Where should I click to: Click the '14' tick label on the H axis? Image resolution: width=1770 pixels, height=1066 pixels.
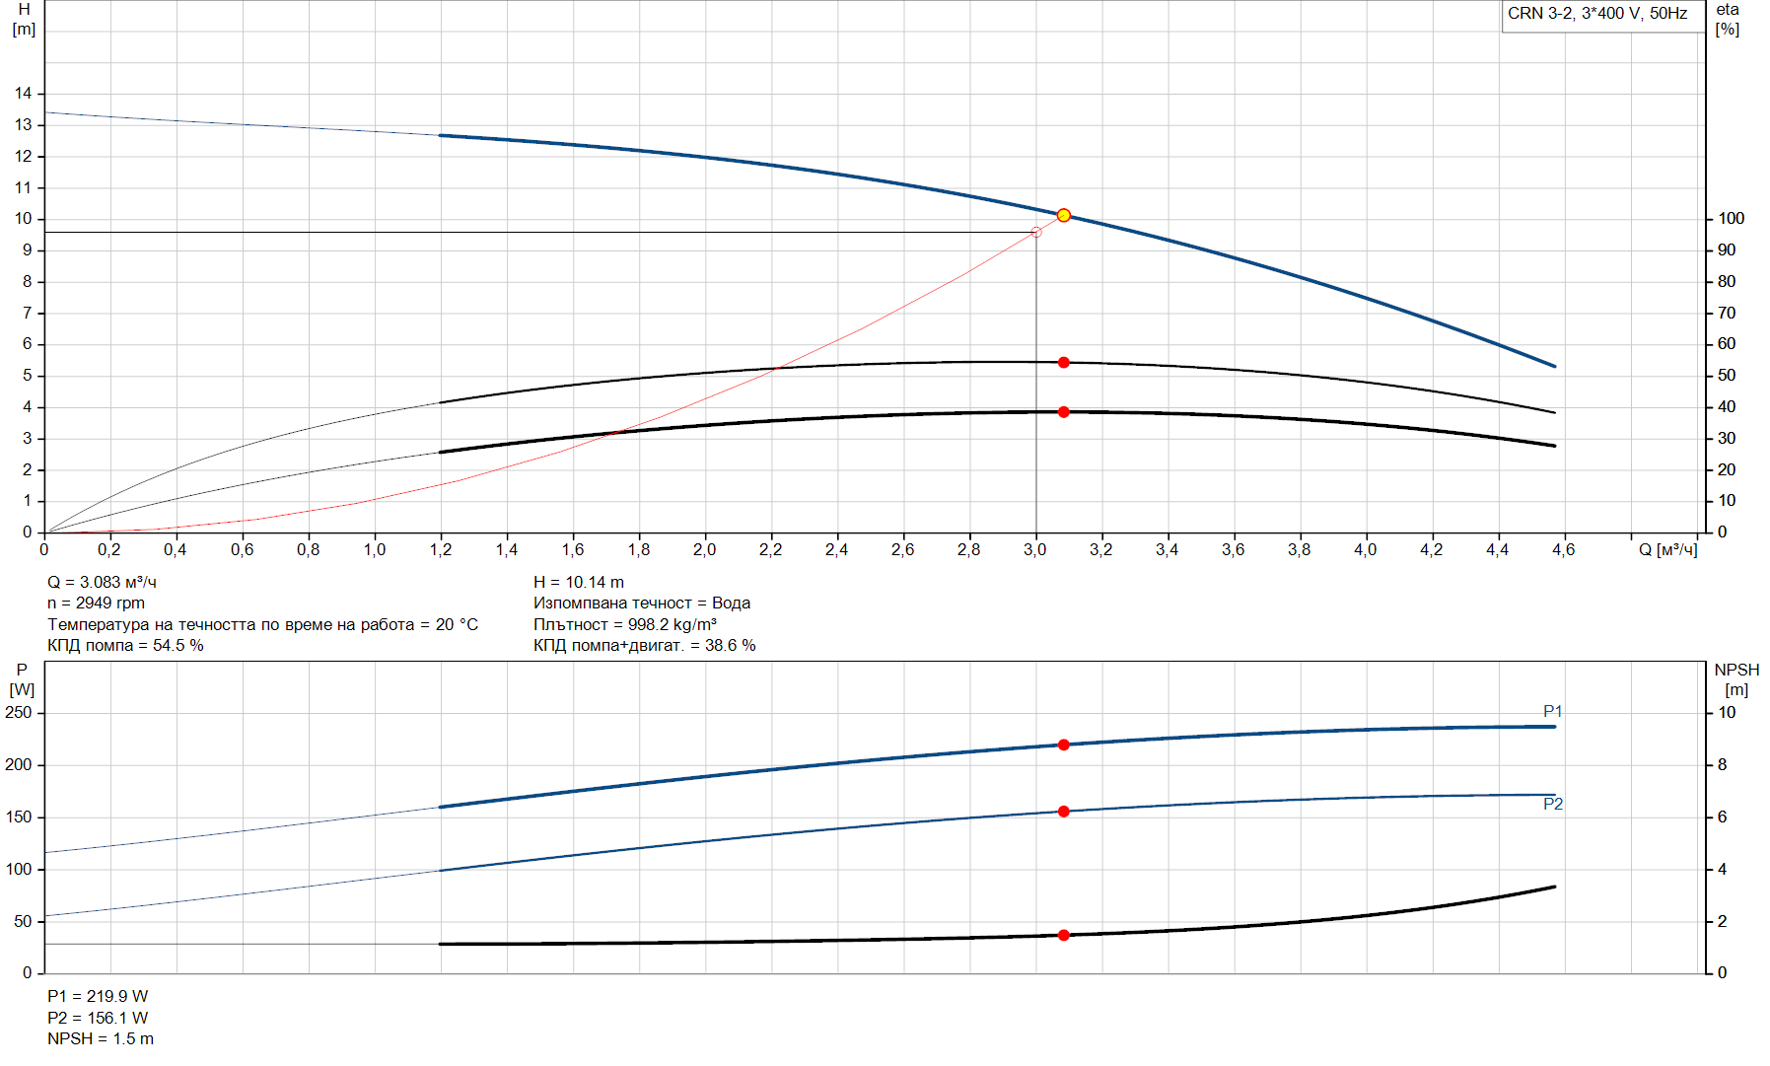pos(23,93)
